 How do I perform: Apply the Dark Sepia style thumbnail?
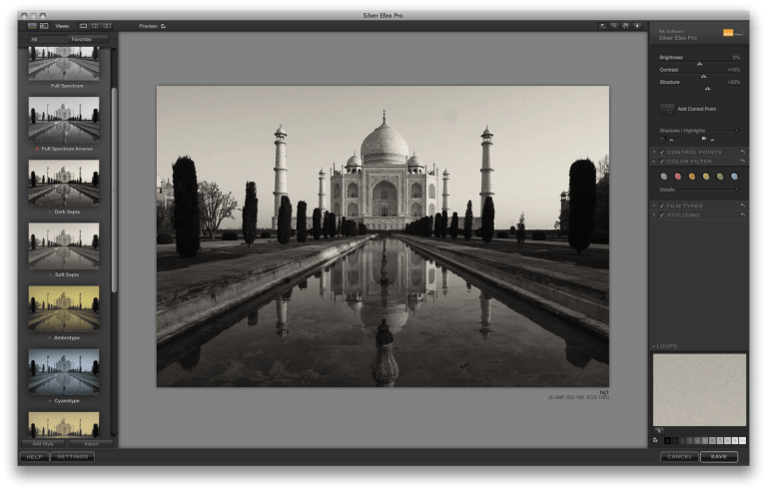[x=64, y=183]
